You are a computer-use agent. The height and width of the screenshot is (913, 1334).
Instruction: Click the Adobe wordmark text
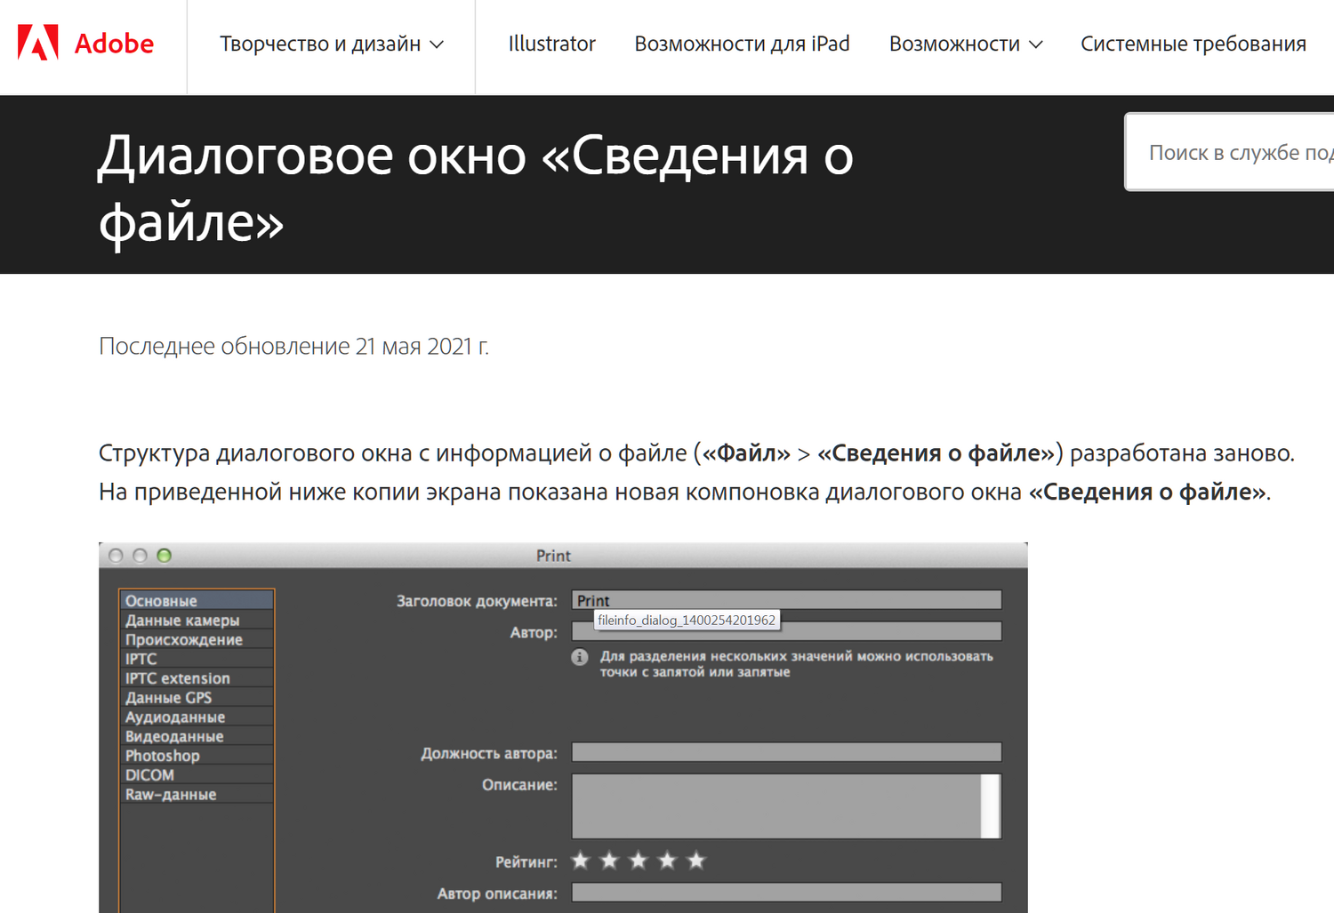114,44
